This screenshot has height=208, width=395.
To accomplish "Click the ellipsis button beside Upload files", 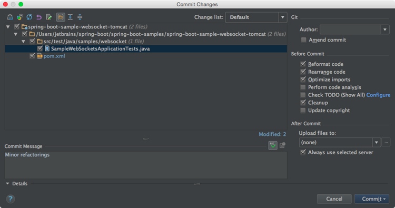I will (386, 143).
